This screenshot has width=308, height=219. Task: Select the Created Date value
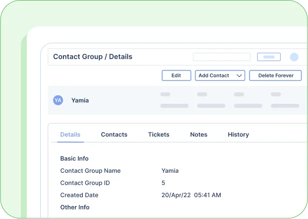click(191, 195)
